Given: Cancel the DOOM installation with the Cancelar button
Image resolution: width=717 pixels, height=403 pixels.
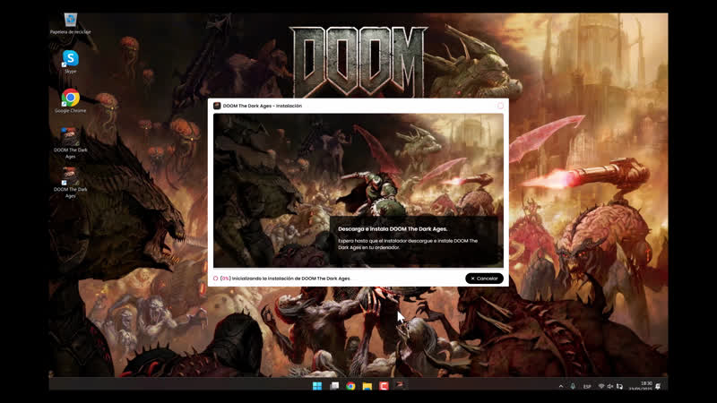Looking at the screenshot, I should coord(484,279).
